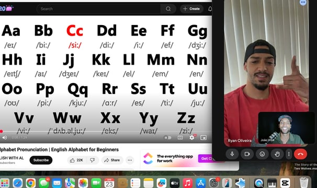Seek using the red video progress bar
Image resolution: width=317 pixels, height=188 pixels.
coord(106,132)
